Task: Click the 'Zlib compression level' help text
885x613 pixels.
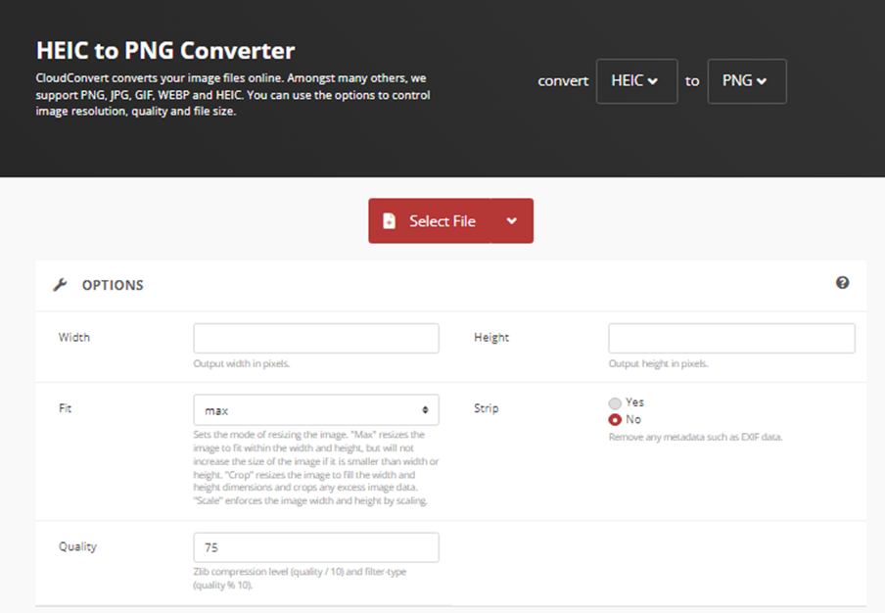Action: pos(300,578)
